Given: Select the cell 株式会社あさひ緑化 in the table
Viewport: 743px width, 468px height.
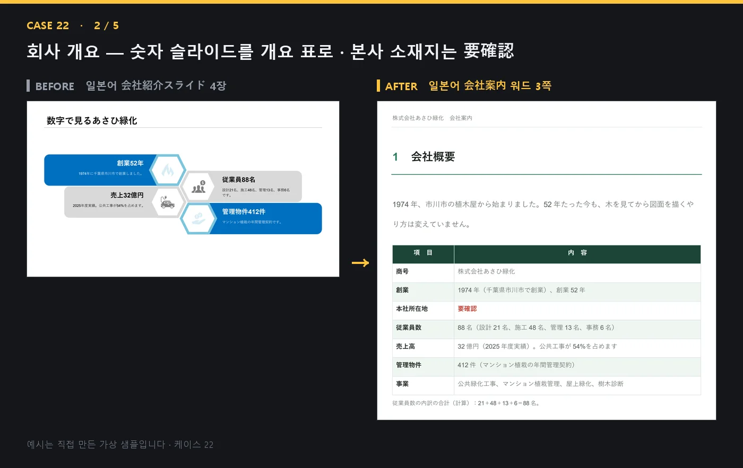Looking at the screenshot, I should pyautogui.click(x=577, y=272).
